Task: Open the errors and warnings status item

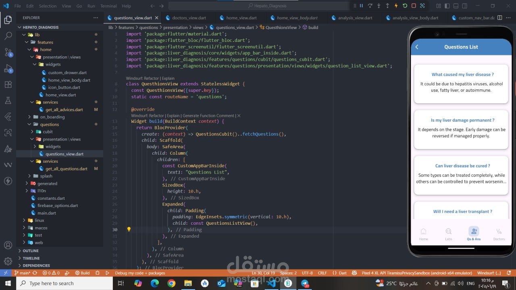Action: [x=51, y=273]
